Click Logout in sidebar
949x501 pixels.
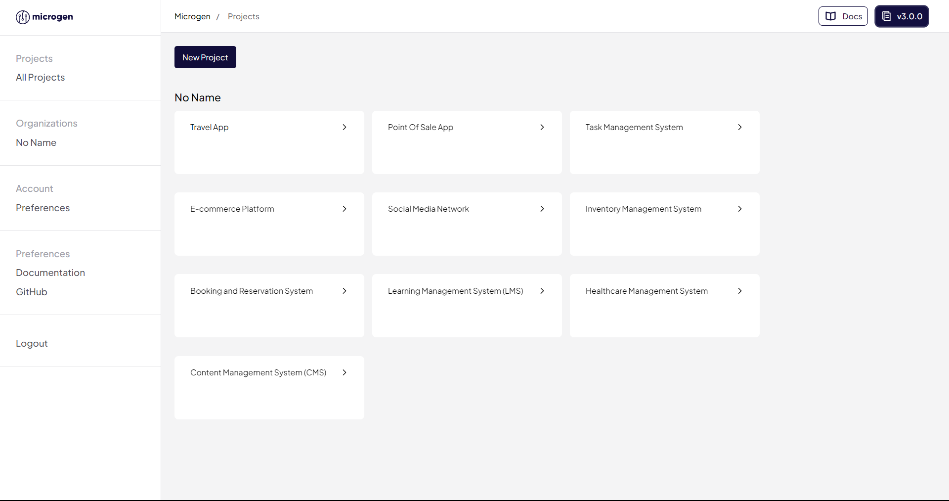tap(32, 343)
